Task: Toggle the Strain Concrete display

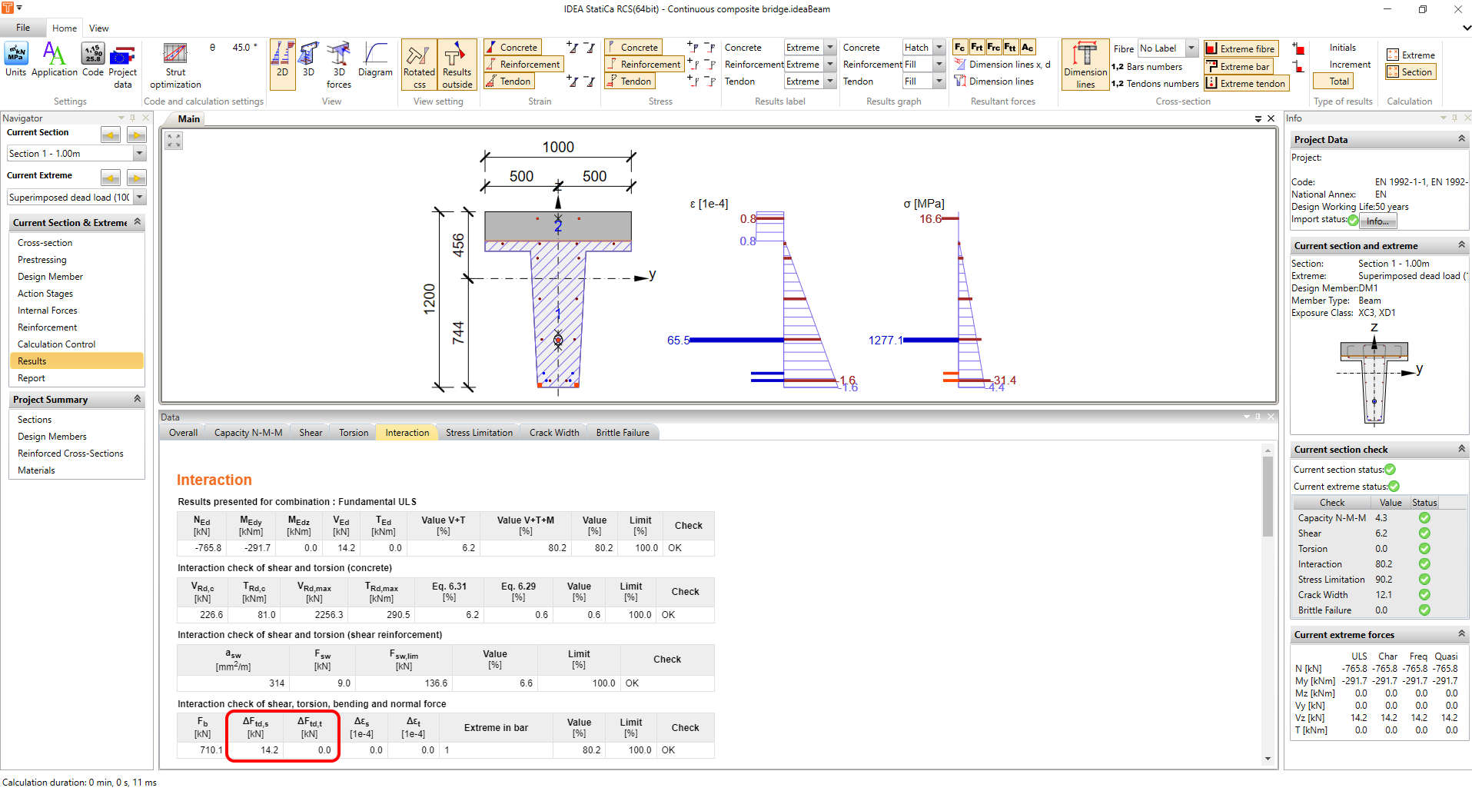Action: 513,48
